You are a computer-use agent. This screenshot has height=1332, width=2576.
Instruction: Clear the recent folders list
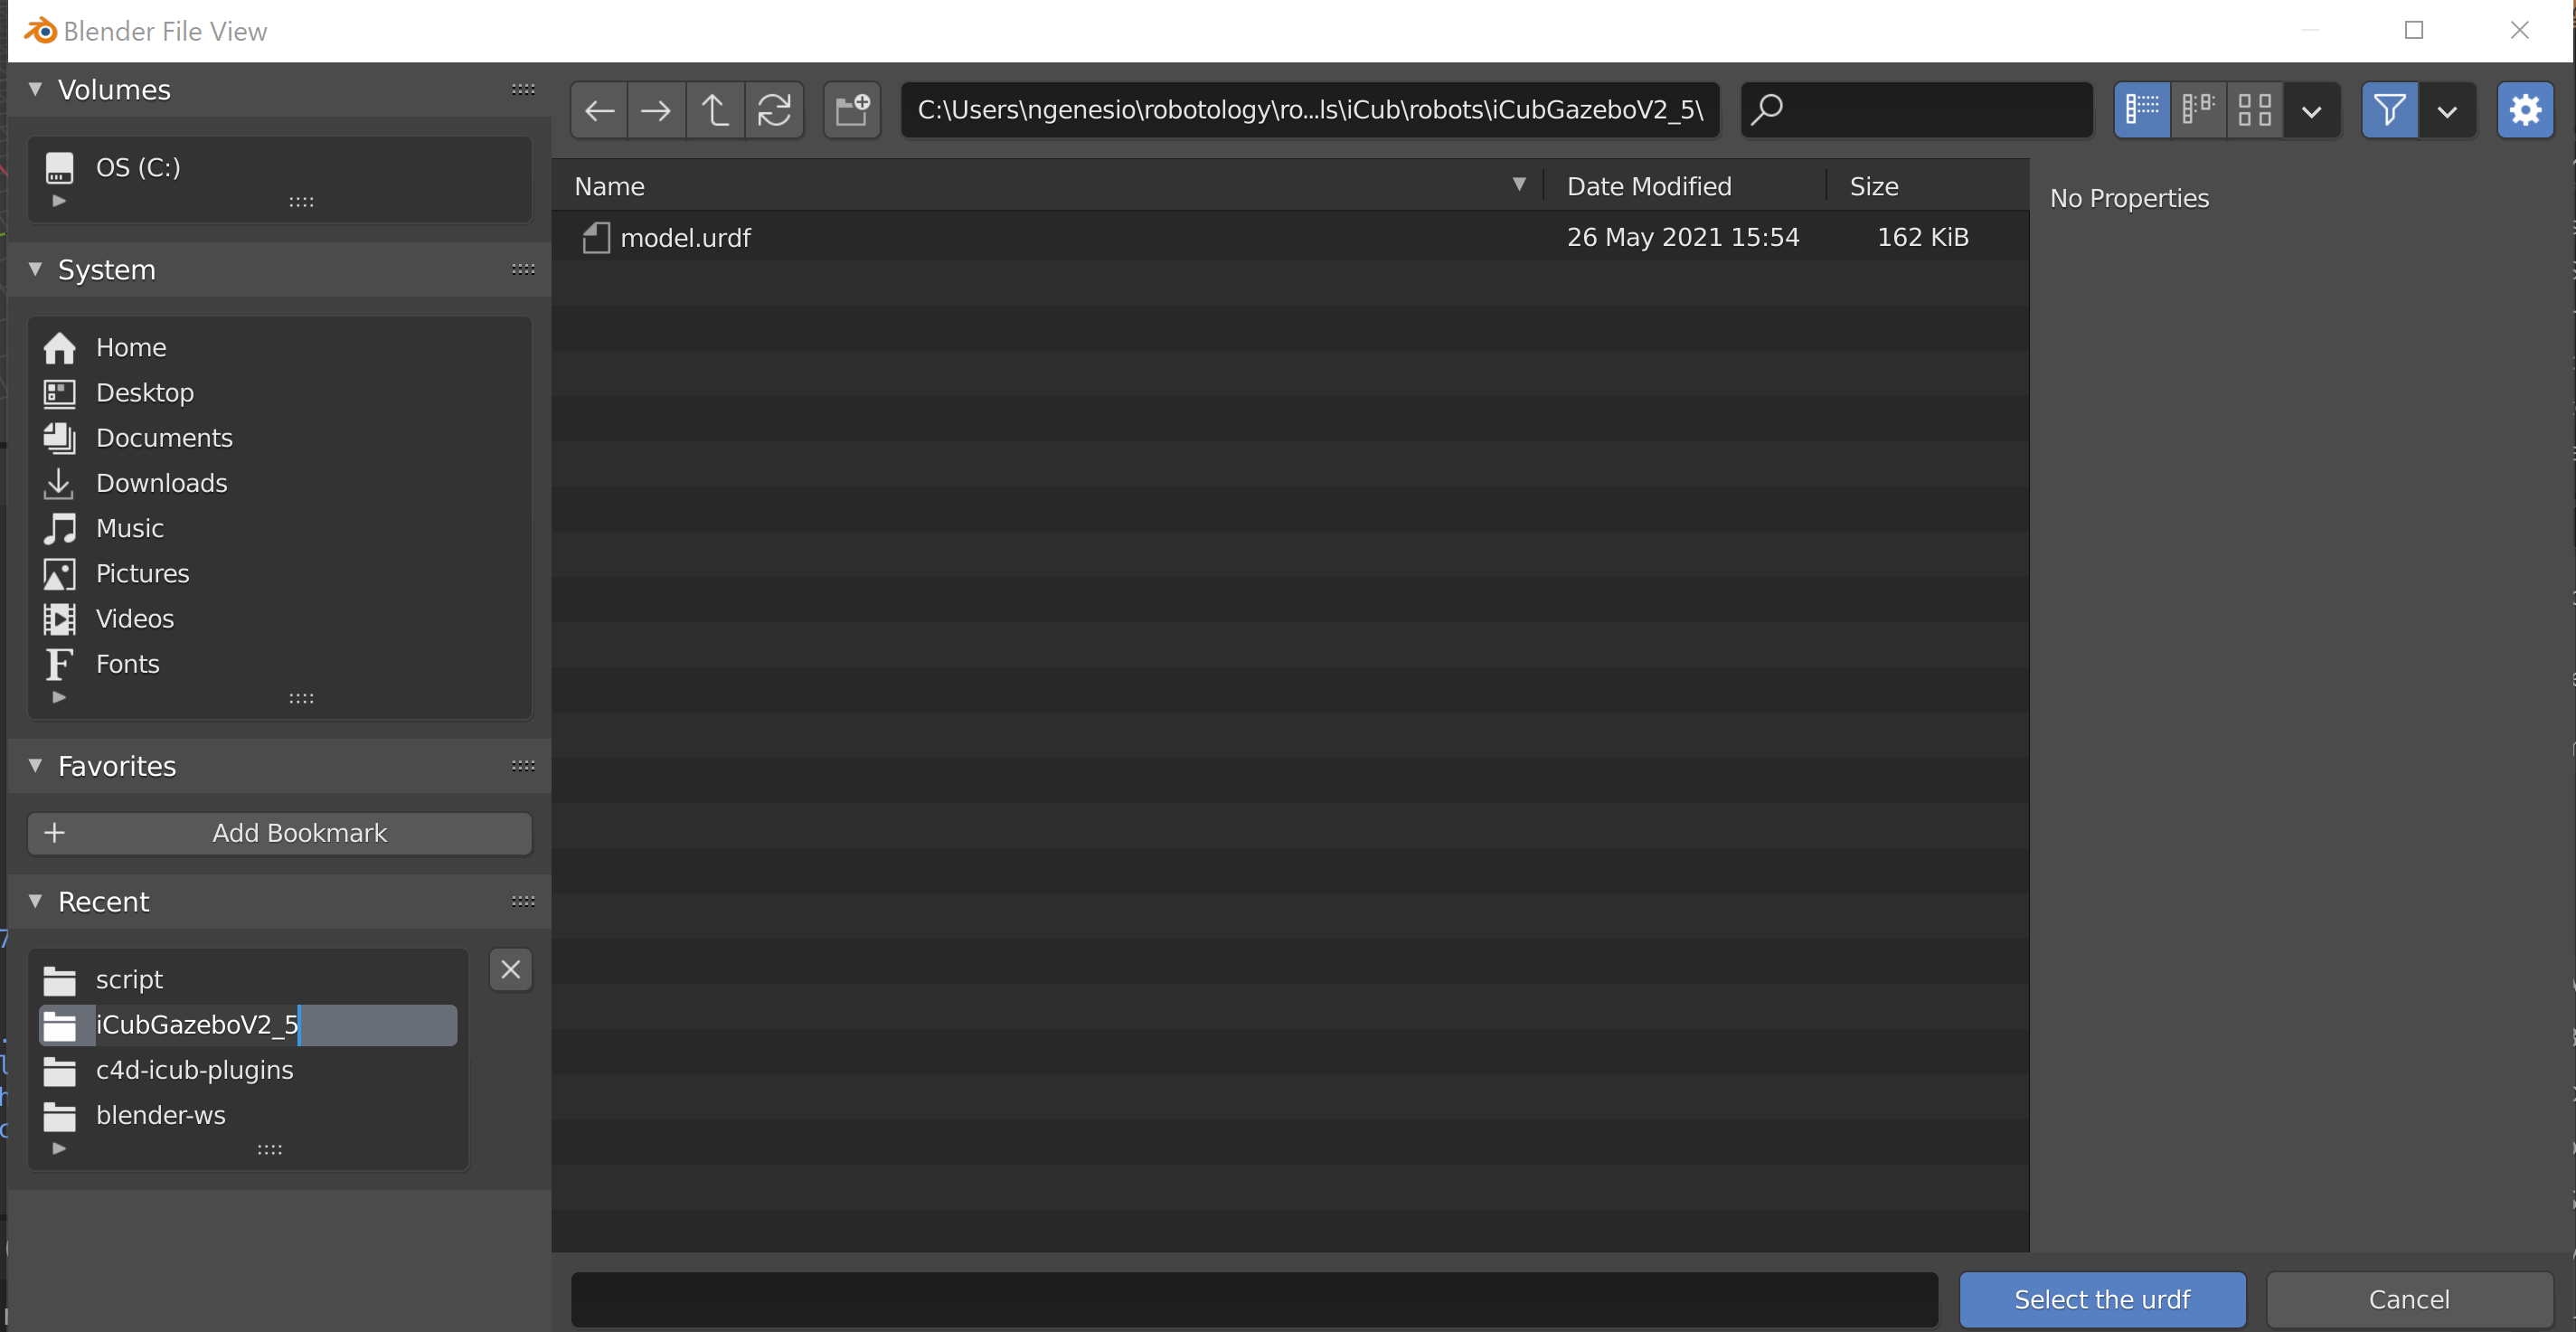pos(510,969)
